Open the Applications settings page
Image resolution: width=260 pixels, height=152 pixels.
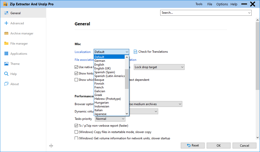[x=23, y=54]
